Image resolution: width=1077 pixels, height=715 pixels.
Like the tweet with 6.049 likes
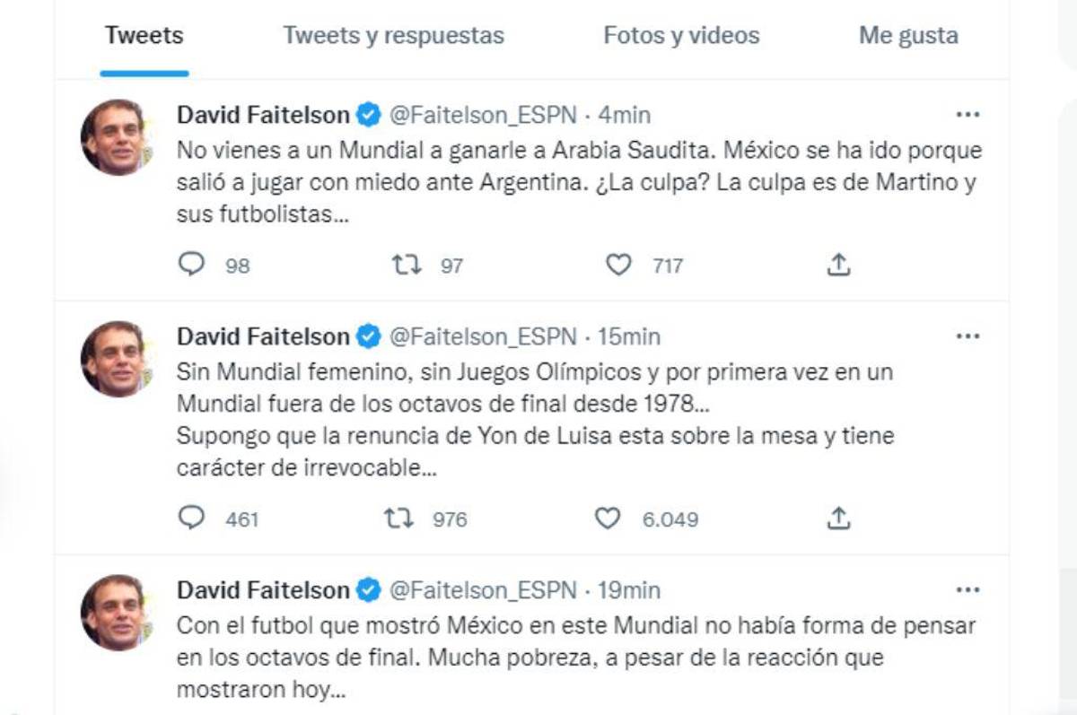tap(609, 519)
